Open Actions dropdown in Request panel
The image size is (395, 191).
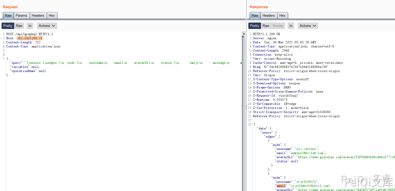pos(47,26)
